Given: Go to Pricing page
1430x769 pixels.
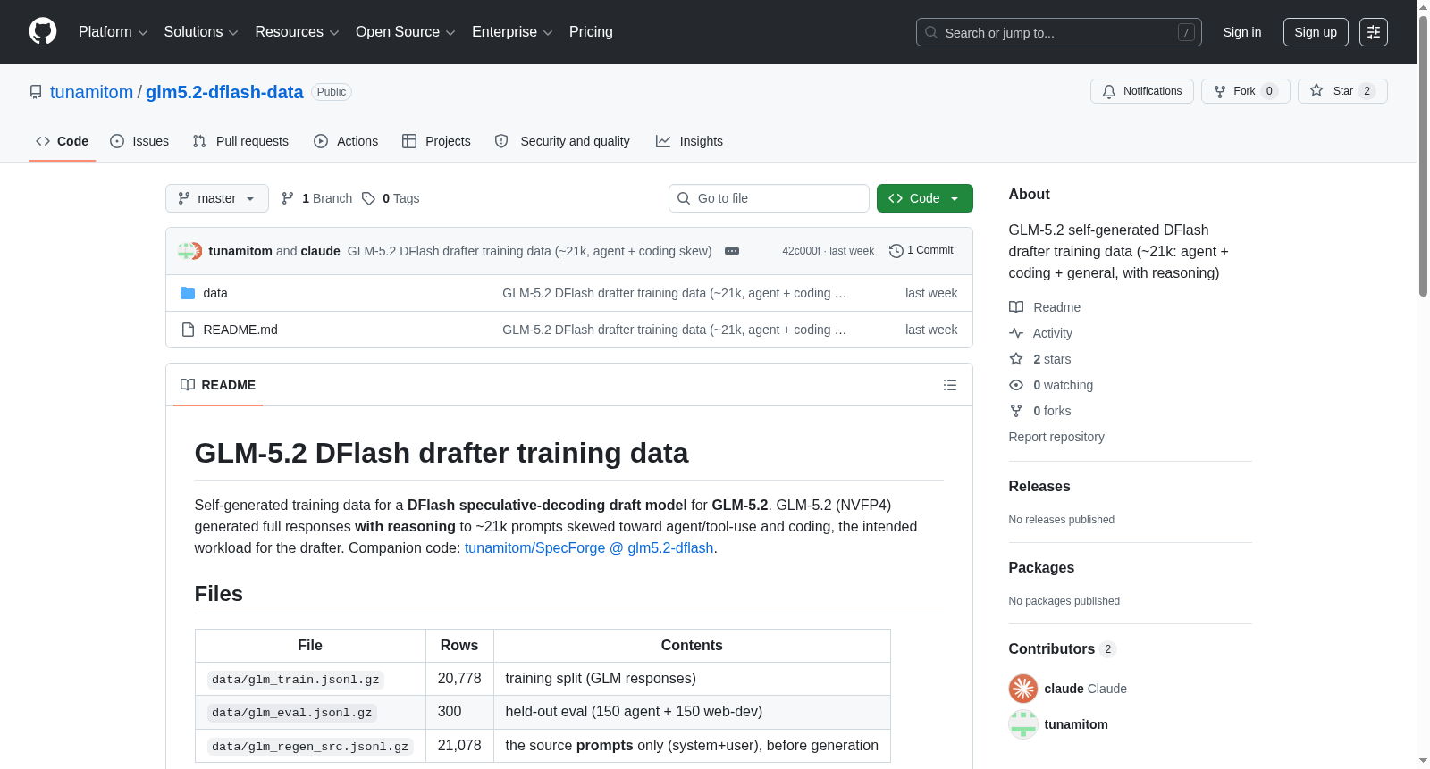Looking at the screenshot, I should (591, 32).
